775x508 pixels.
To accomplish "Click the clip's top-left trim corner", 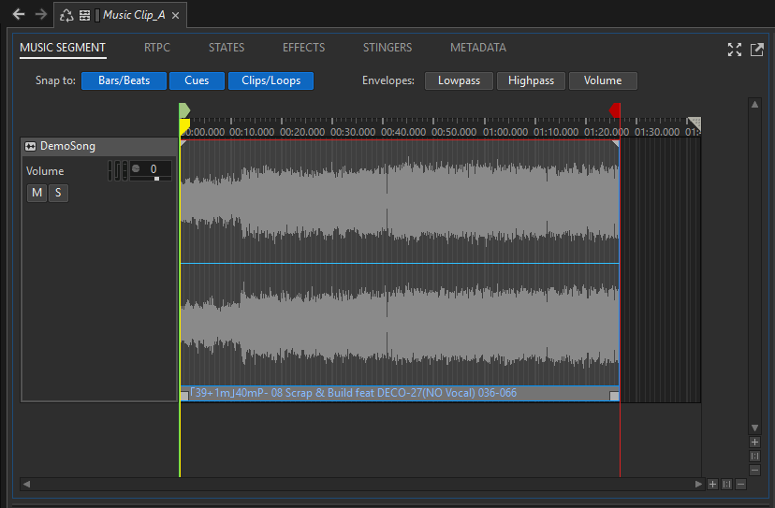I will [183, 143].
